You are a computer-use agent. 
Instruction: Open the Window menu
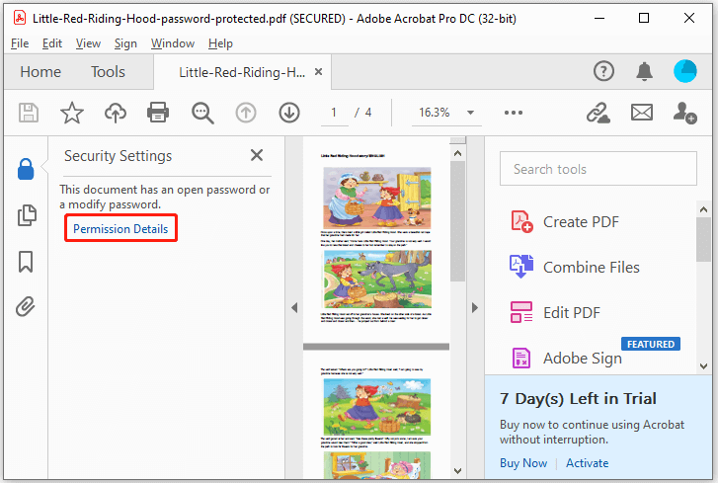[173, 43]
